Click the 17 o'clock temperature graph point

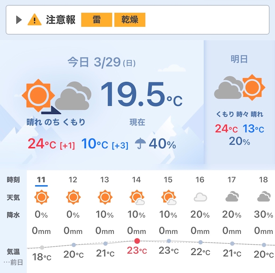point(232,244)
